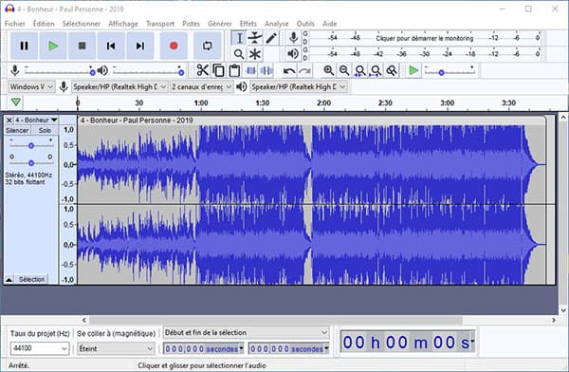Select the Zoom (magnifier) tool

(x=239, y=54)
